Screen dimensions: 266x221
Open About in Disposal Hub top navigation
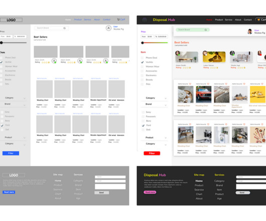point(238,20)
